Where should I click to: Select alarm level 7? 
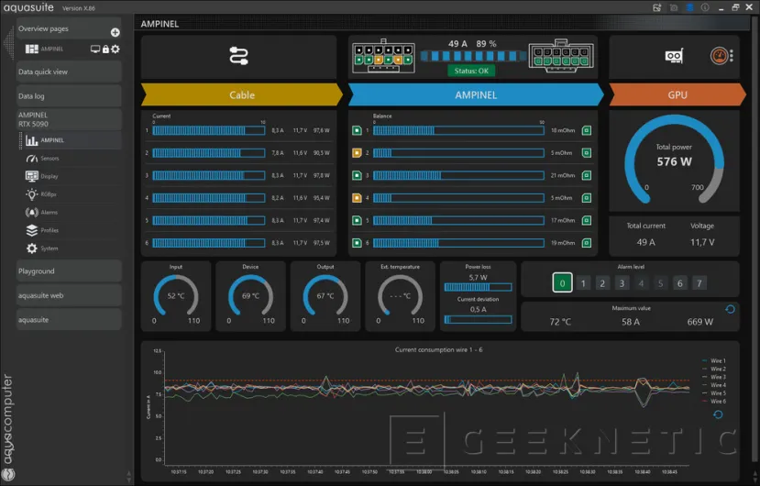pyautogui.click(x=699, y=283)
